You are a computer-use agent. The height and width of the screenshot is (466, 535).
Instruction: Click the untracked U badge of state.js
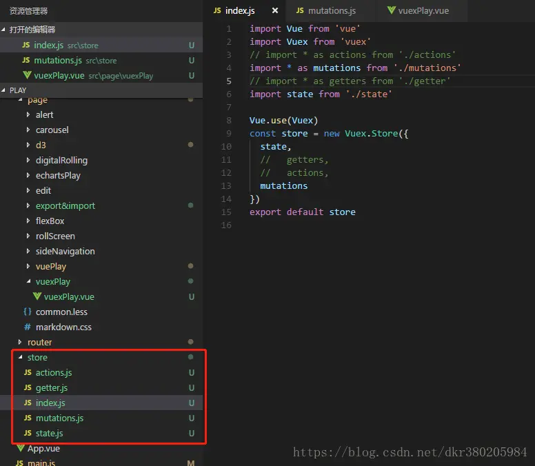point(192,433)
